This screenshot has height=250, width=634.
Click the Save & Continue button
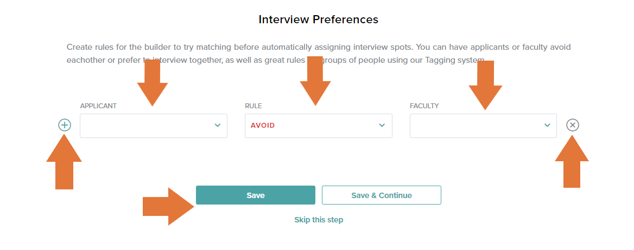coord(382,195)
